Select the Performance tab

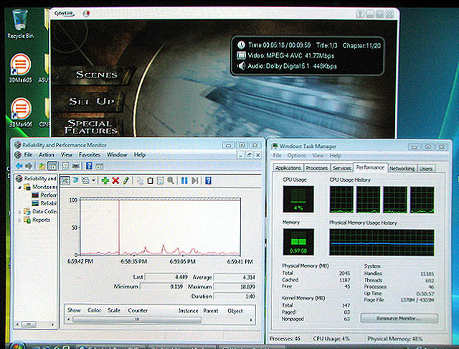coord(370,167)
